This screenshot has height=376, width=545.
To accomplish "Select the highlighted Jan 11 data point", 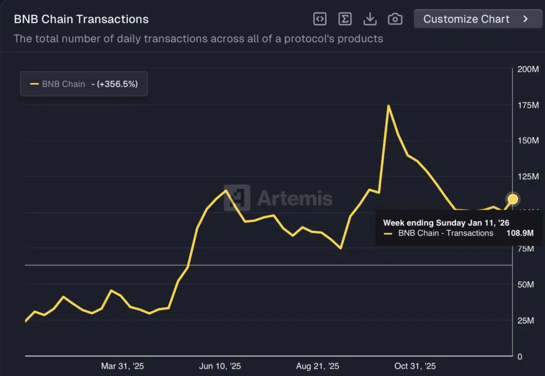I will (513, 199).
